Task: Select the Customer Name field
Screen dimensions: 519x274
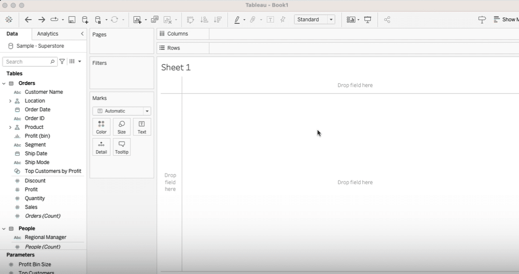Action: pos(44,92)
